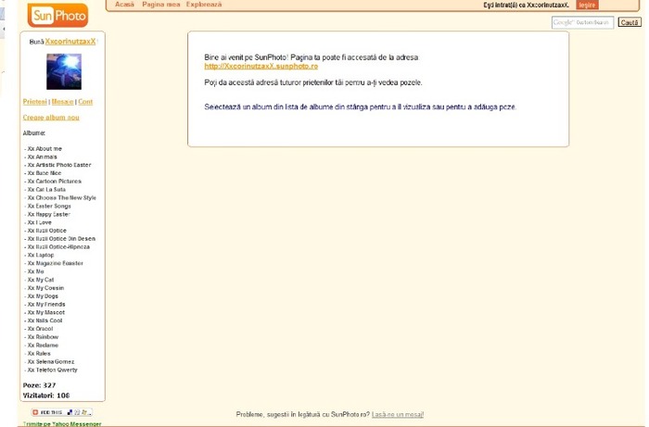The height and width of the screenshot is (427, 649).
Task: Open the user profile avatar picture
Action: point(63,71)
